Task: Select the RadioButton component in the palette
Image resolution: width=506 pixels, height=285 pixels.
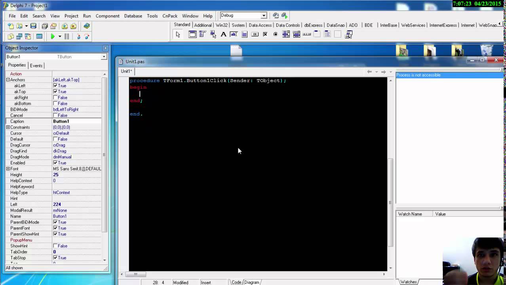Action: [276, 34]
